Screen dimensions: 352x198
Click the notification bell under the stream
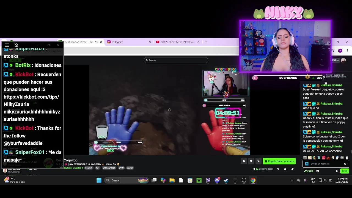(x=244, y=161)
